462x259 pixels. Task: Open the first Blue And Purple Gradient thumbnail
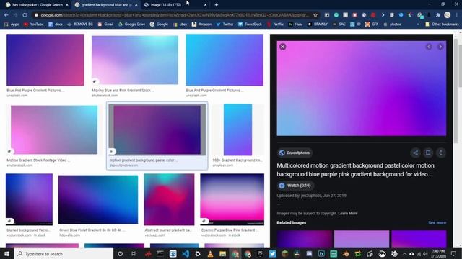click(x=45, y=60)
